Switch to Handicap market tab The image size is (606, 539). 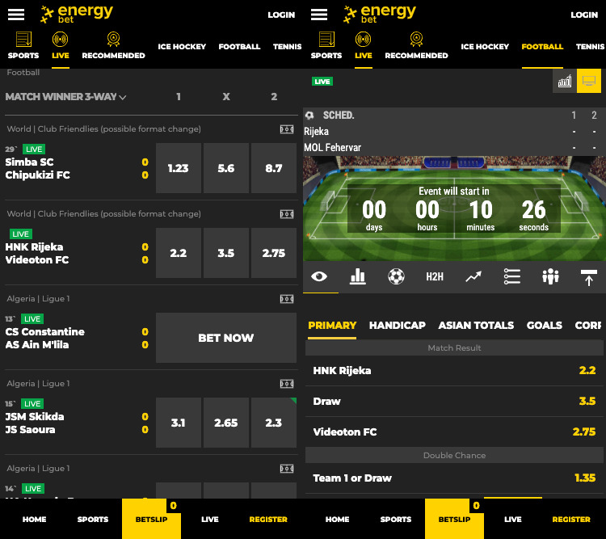coord(398,325)
